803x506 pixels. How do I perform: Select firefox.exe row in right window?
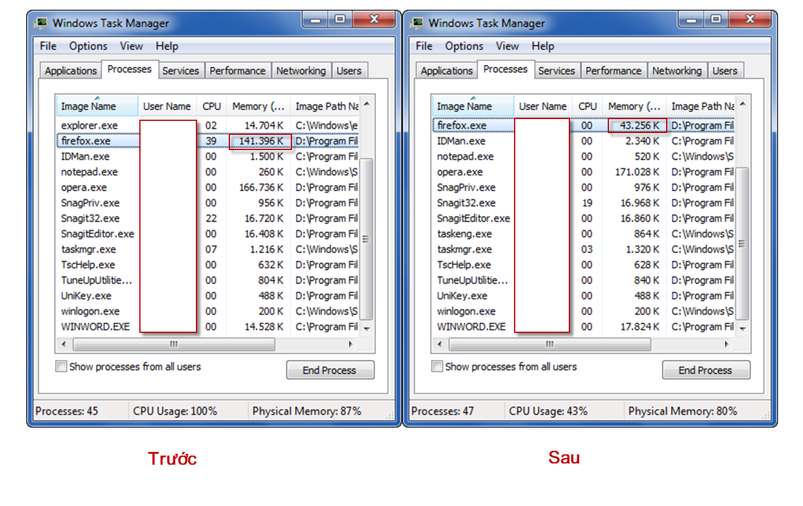(x=583, y=126)
